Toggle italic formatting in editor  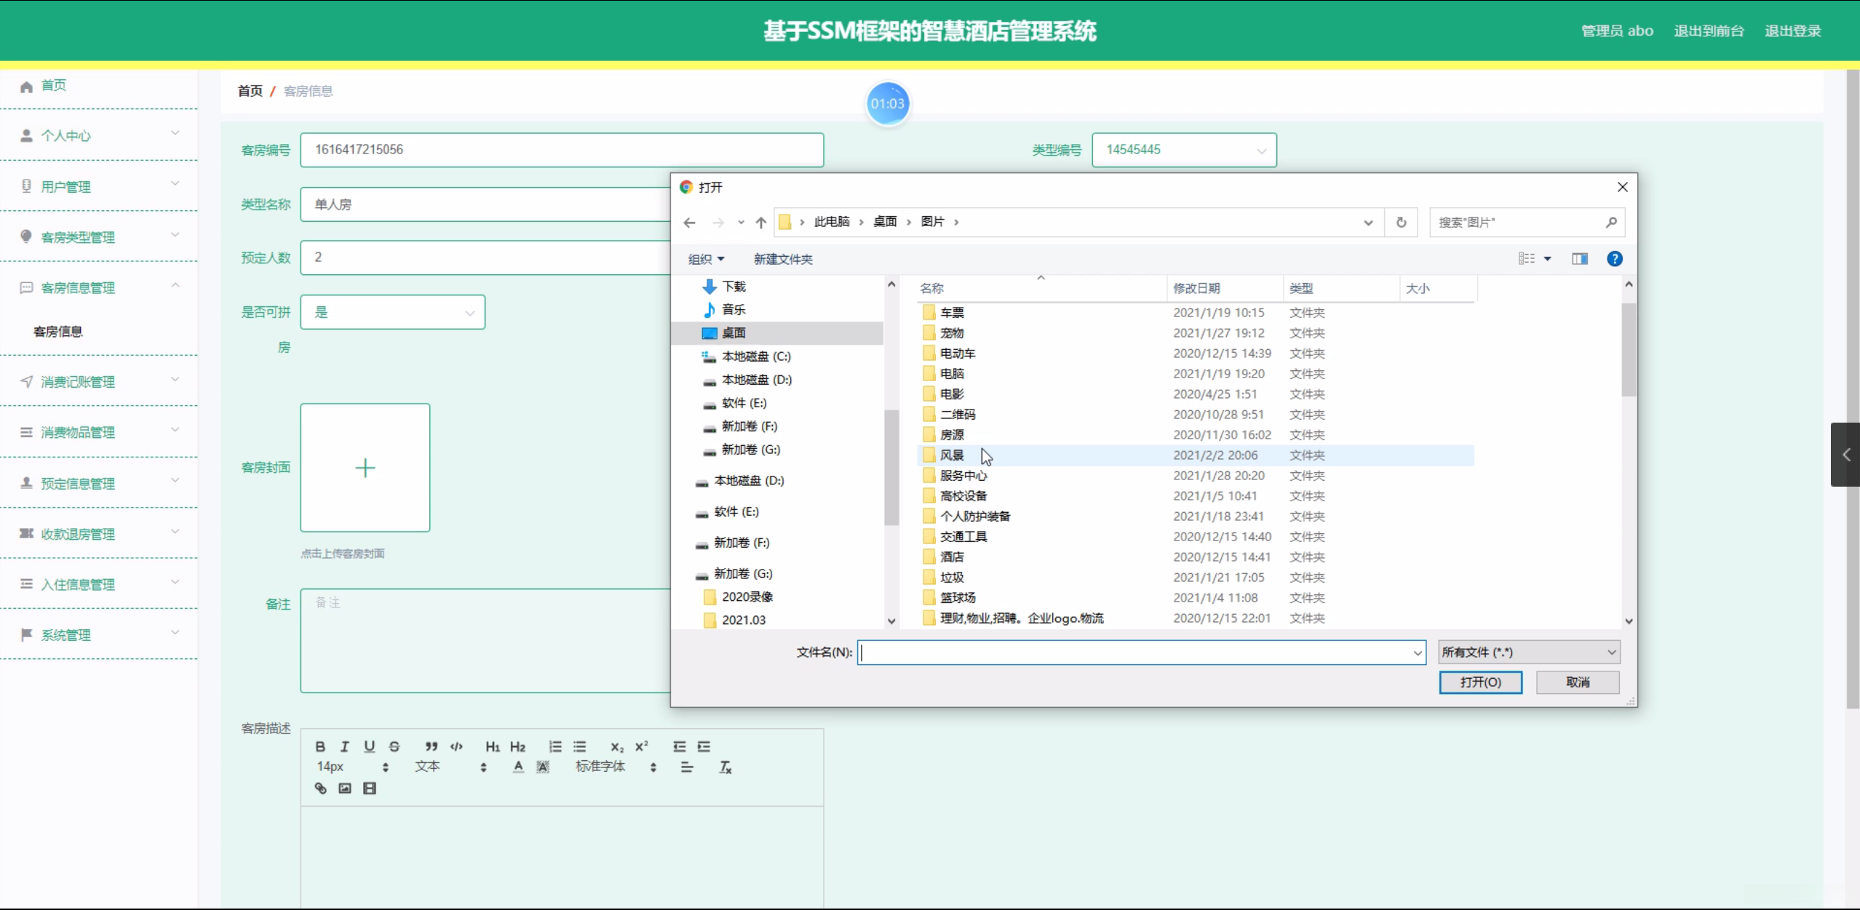click(x=345, y=746)
